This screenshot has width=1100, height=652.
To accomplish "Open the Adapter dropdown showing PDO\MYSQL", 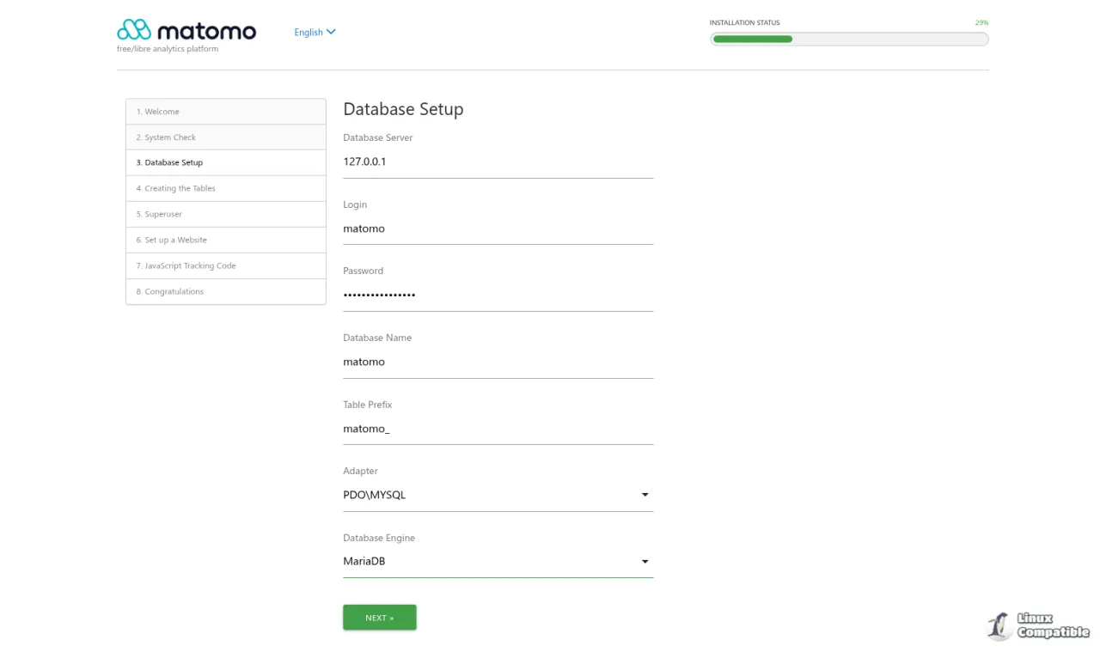I will 498,495.
